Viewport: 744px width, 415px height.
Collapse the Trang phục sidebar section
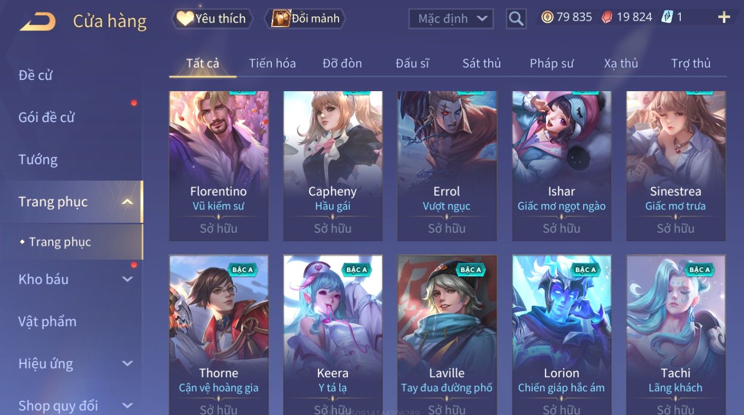click(127, 202)
